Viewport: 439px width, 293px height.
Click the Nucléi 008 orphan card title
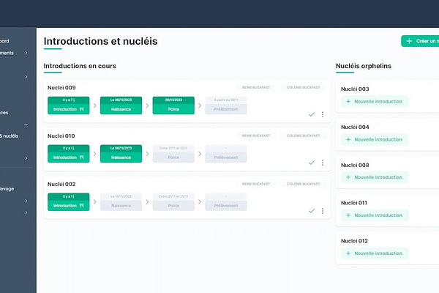point(355,165)
